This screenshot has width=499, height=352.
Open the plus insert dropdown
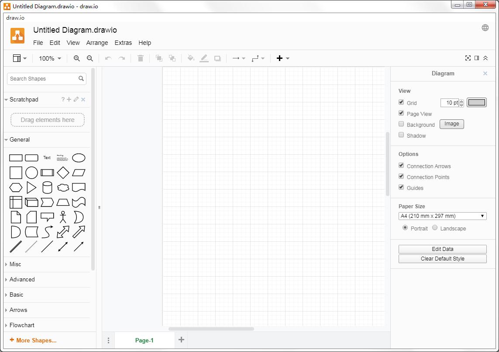coord(283,58)
